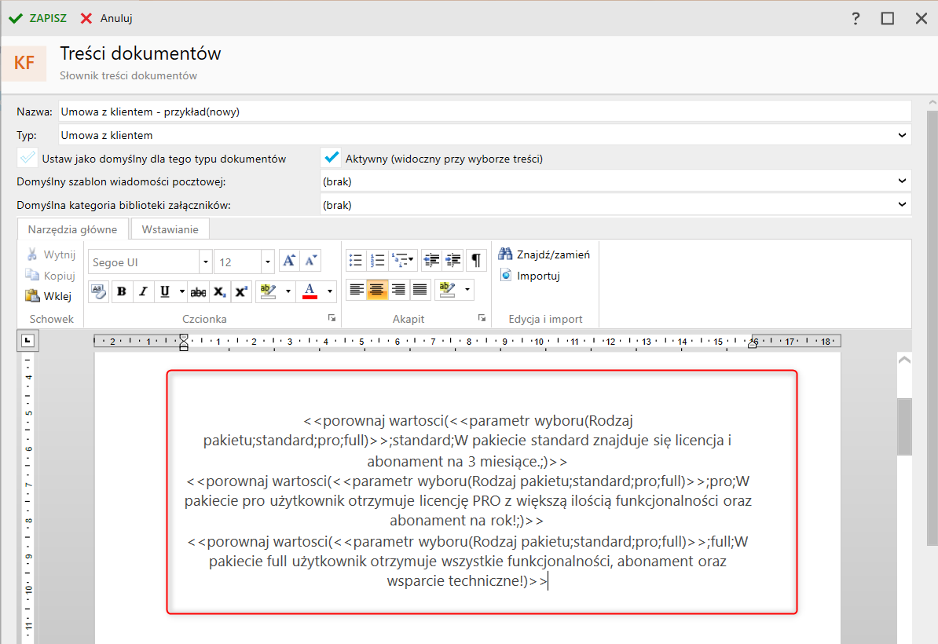Click Wytnij cut button
The height and width of the screenshot is (644, 938).
51,254
